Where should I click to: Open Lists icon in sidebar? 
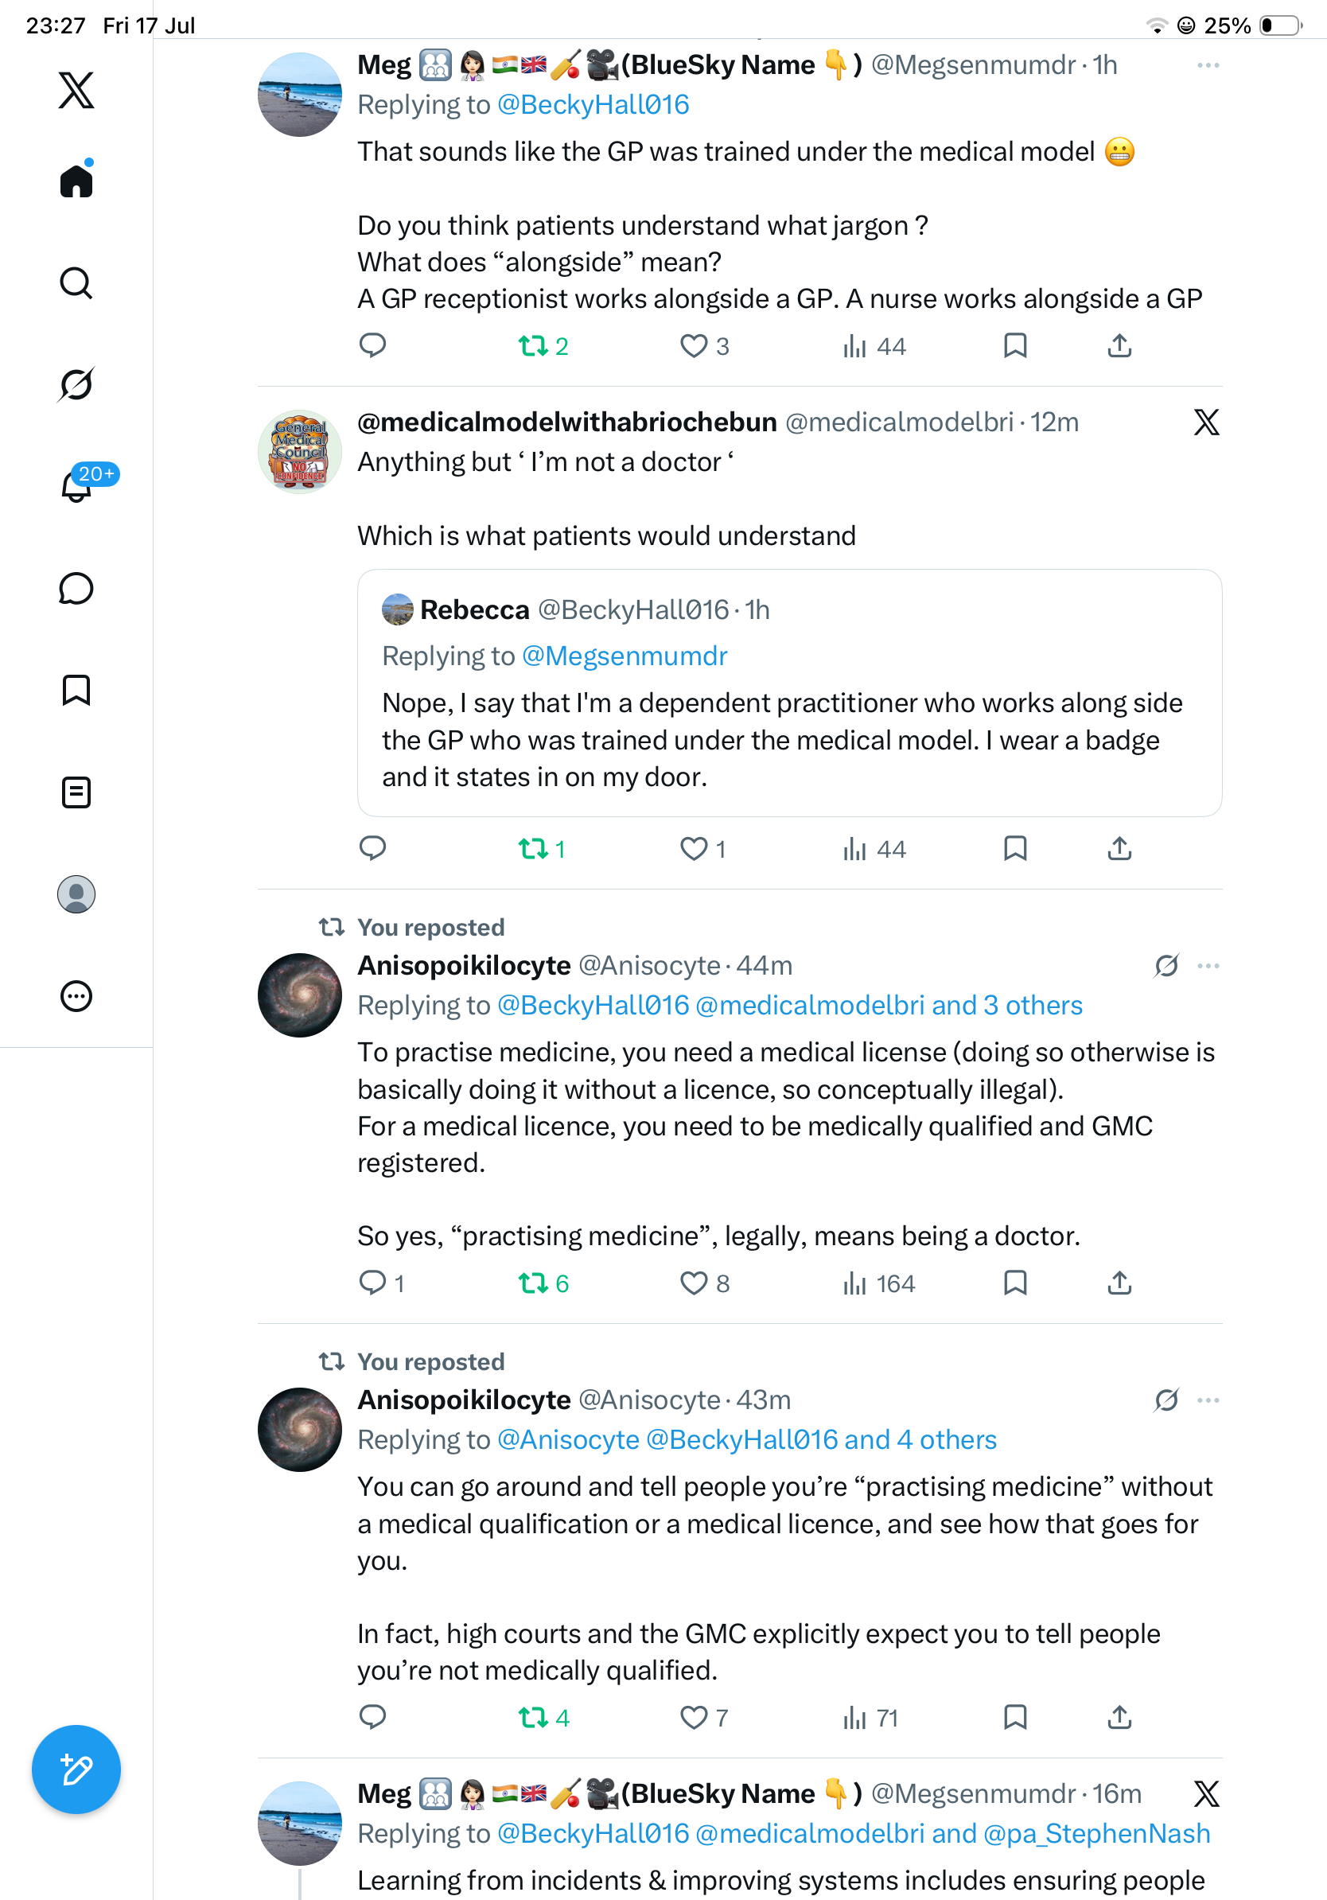pyautogui.click(x=76, y=792)
